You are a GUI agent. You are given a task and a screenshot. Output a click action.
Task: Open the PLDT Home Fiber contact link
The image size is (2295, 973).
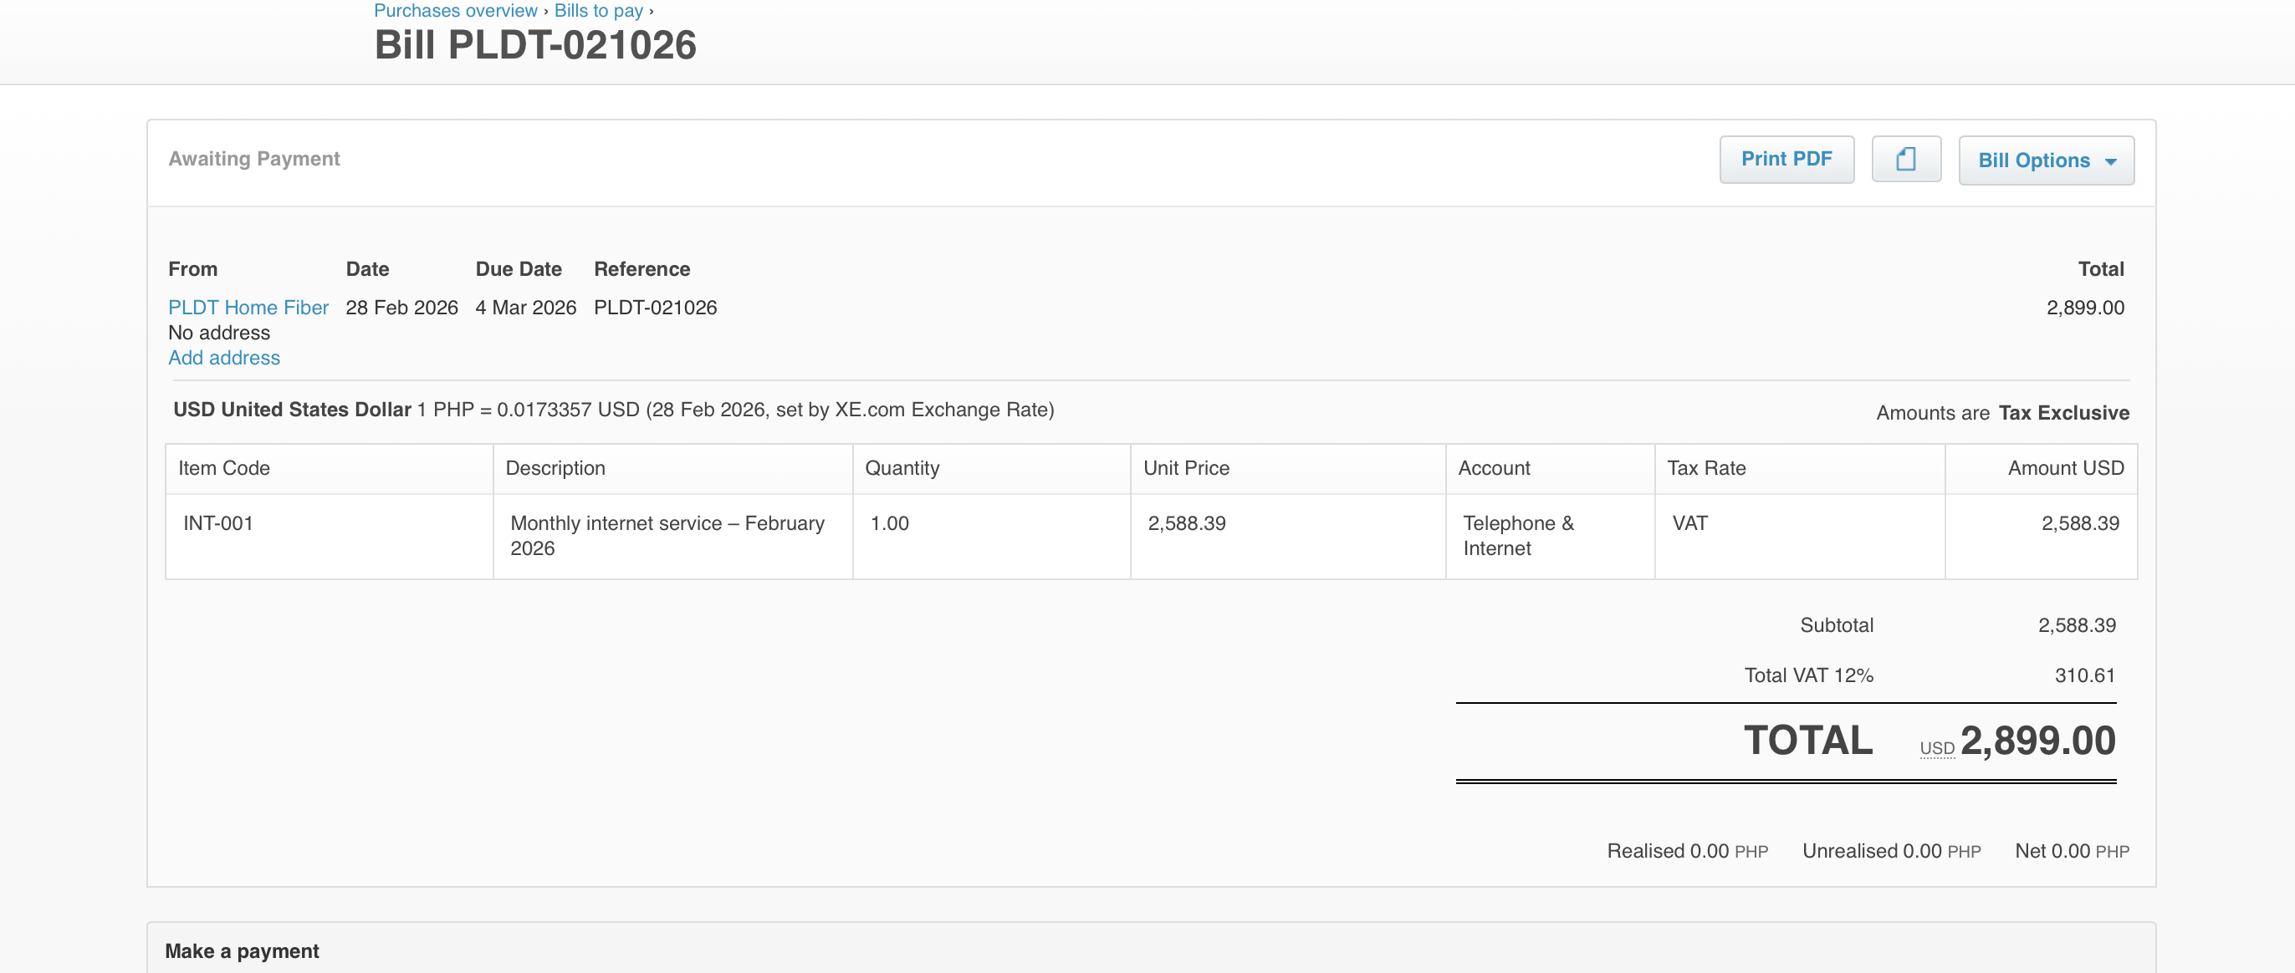coord(248,307)
